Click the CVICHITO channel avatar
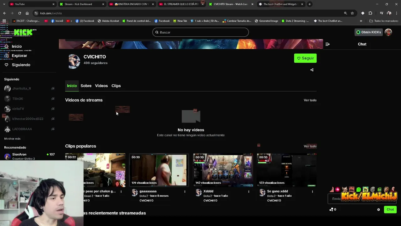Screen dimensions: 401x226 click(x=74, y=61)
